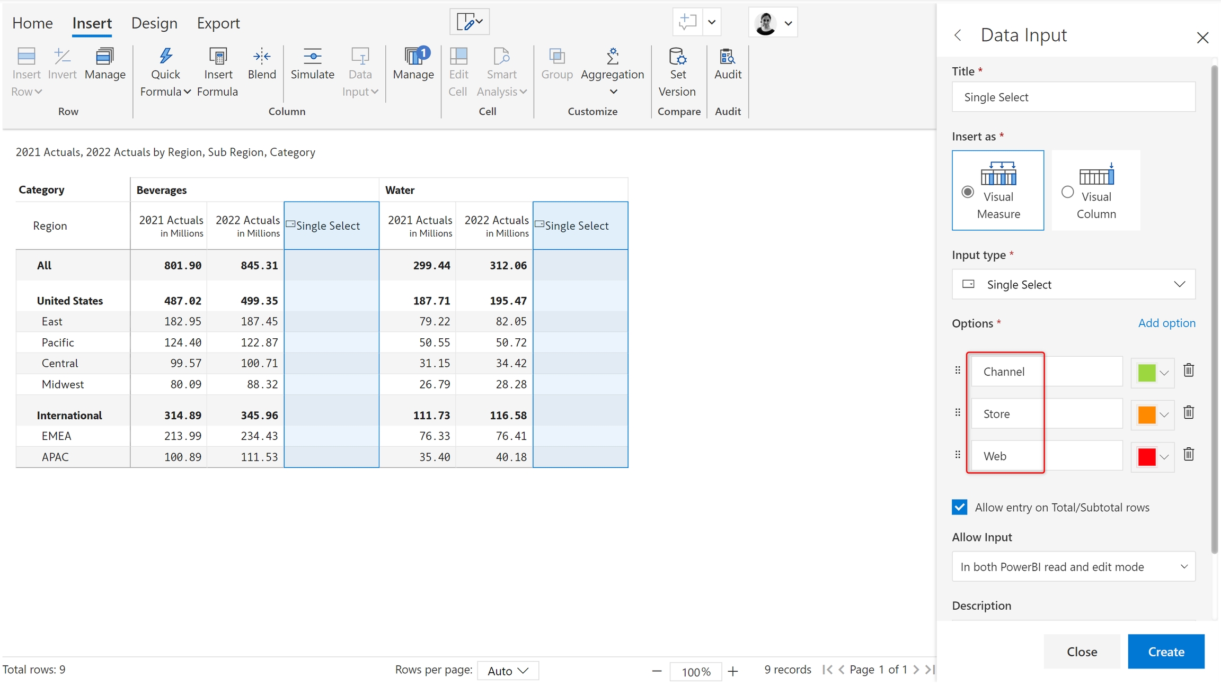This screenshot has width=1221, height=686.
Task: Delete the Store option with trash icon
Action: [x=1189, y=412]
